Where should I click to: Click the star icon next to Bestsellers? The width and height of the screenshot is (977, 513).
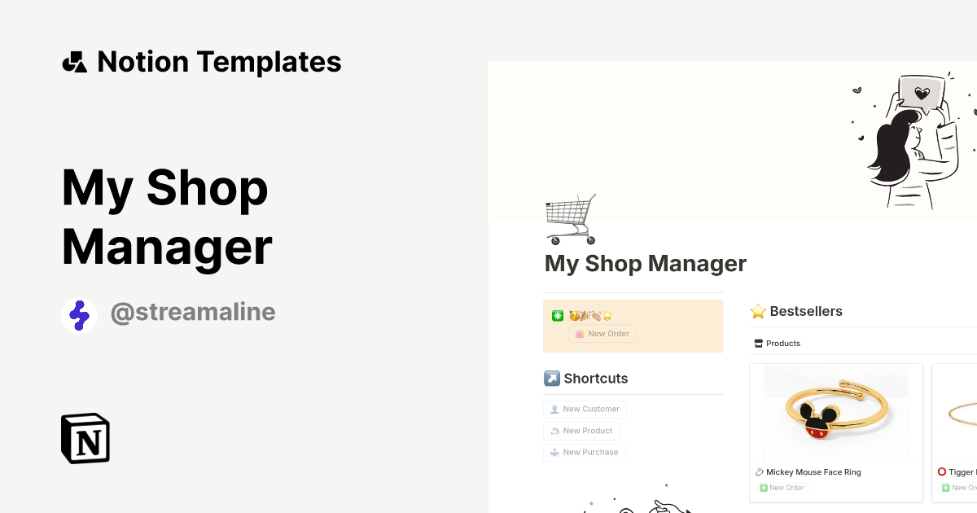pyautogui.click(x=758, y=311)
